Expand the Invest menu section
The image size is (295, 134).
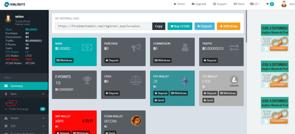pos(24,118)
